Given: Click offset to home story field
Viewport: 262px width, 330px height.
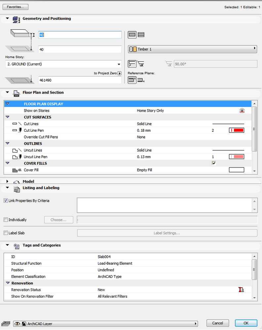Looking at the screenshot, I should coord(80,50).
